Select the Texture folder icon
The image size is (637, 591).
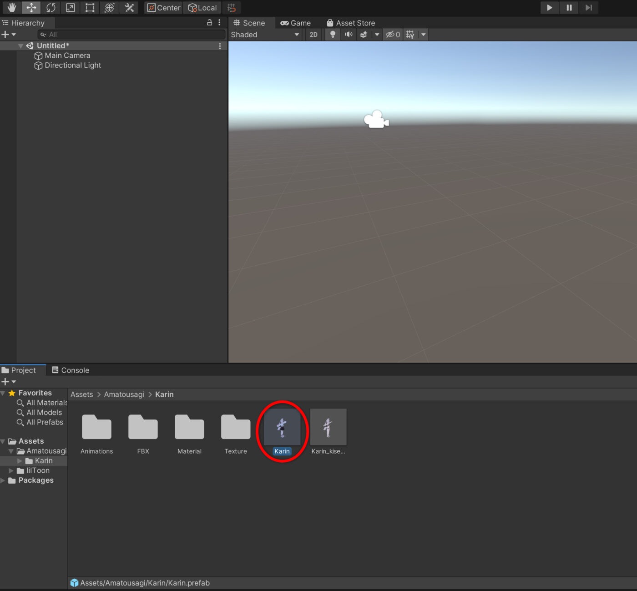pyautogui.click(x=236, y=427)
